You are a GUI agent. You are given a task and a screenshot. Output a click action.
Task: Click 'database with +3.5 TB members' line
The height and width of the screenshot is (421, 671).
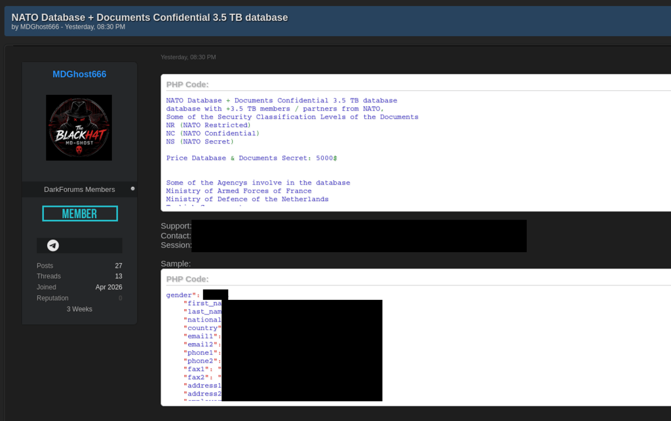(x=275, y=109)
